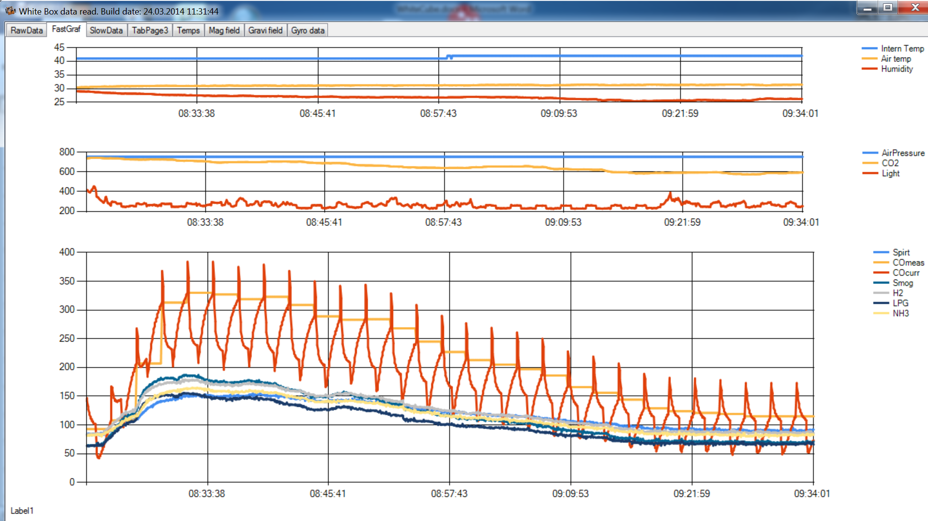Open TabPage3
This screenshot has width=928, height=521.
point(150,30)
